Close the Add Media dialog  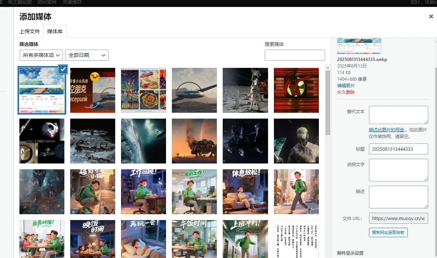[x=431, y=16]
